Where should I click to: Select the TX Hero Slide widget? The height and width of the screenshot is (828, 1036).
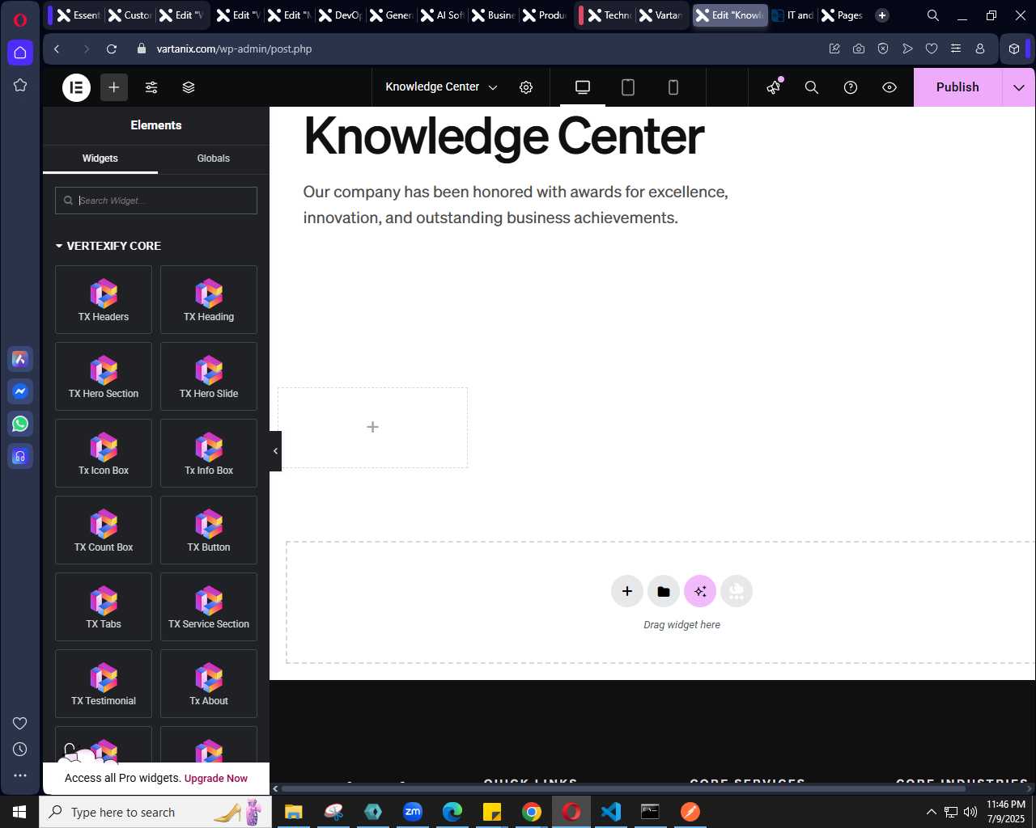pos(209,377)
